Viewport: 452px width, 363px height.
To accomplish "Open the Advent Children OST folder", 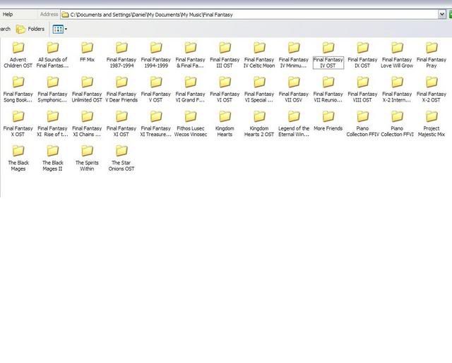I will 18,55.
